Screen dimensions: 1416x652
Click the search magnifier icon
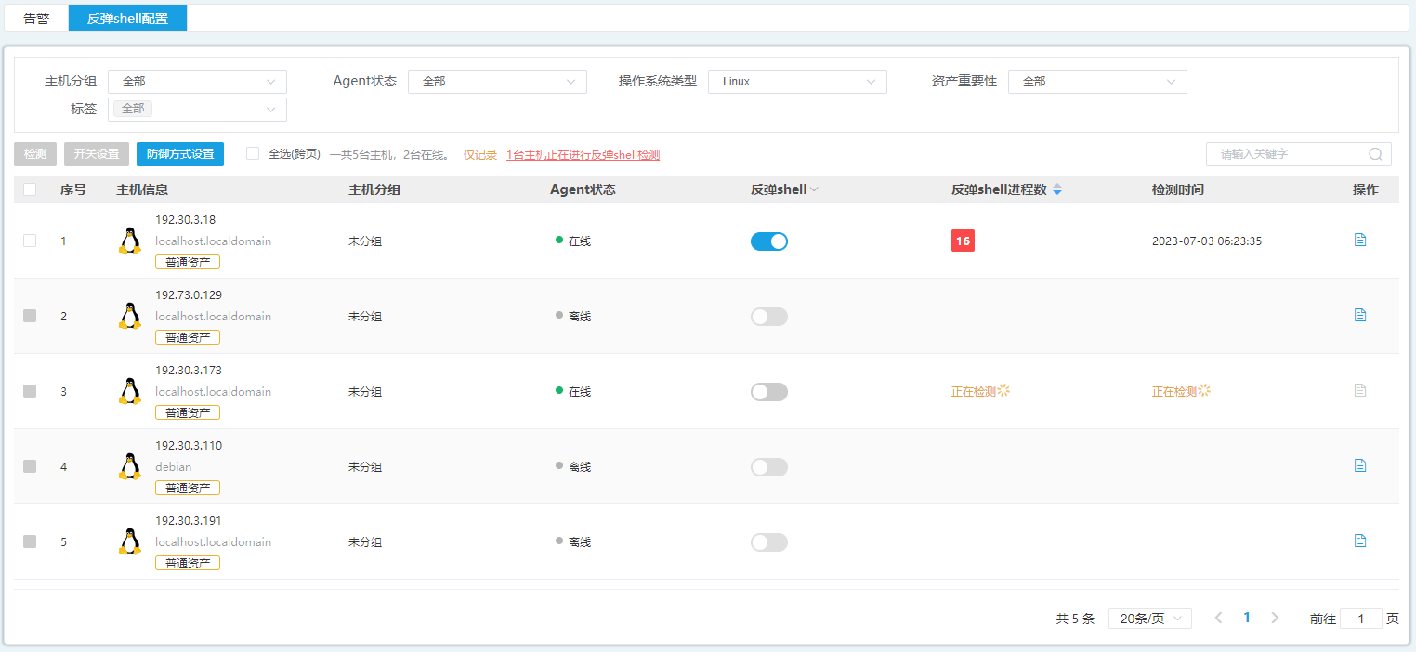[x=1375, y=154]
